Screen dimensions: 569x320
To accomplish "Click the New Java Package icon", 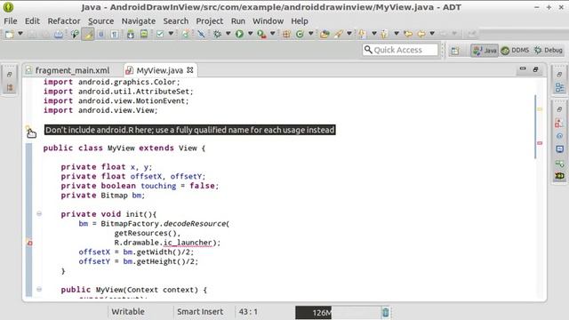I will [286, 34].
